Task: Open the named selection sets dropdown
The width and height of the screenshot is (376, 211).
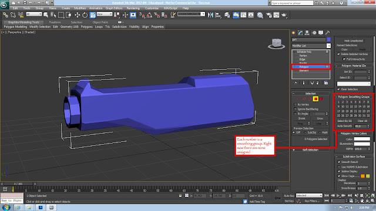Action: (191, 14)
